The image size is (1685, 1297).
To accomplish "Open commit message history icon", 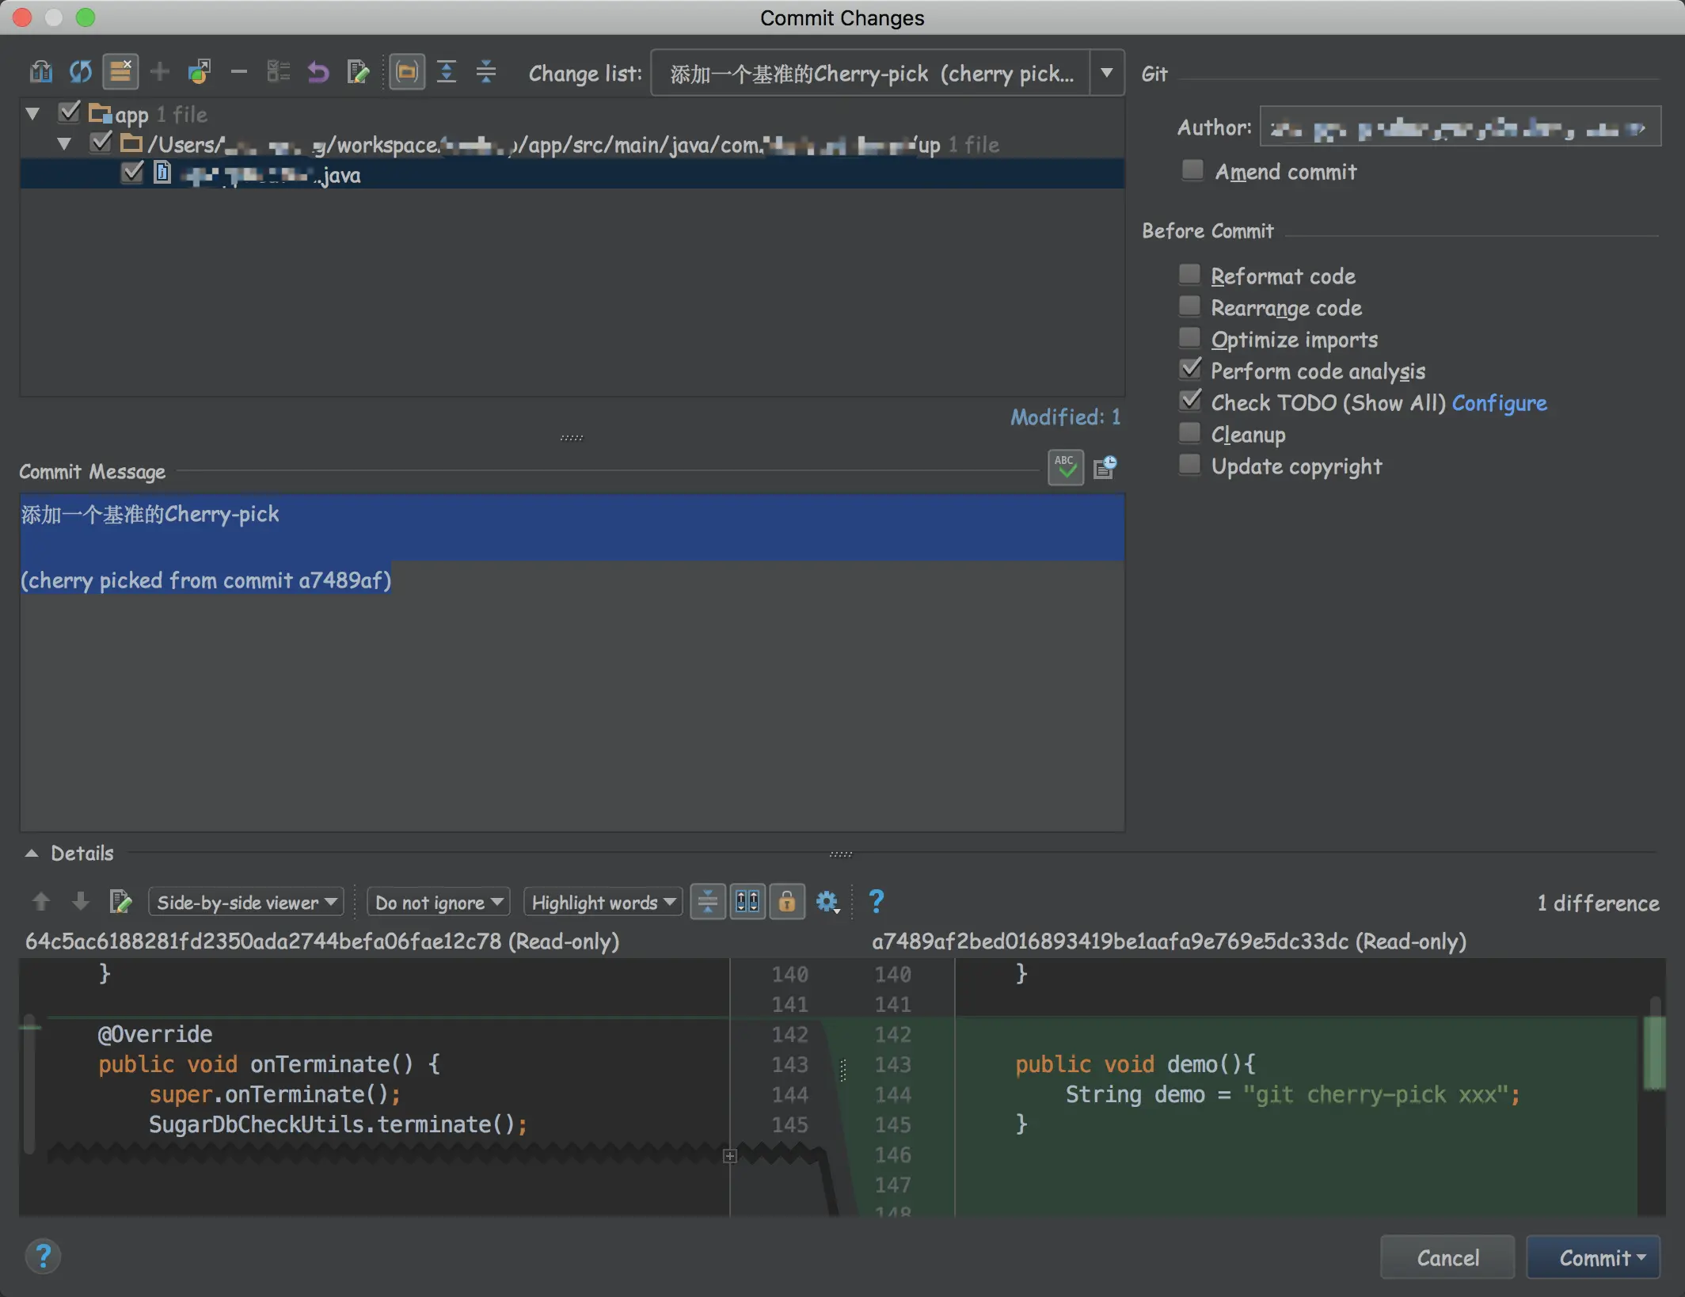I will click(x=1105, y=467).
